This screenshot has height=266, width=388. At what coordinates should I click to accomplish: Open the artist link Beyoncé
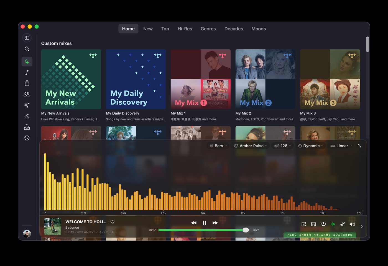coord(72,228)
